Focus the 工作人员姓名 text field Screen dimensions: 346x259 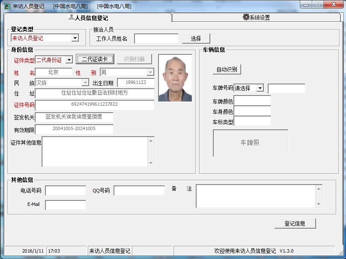pos(156,39)
